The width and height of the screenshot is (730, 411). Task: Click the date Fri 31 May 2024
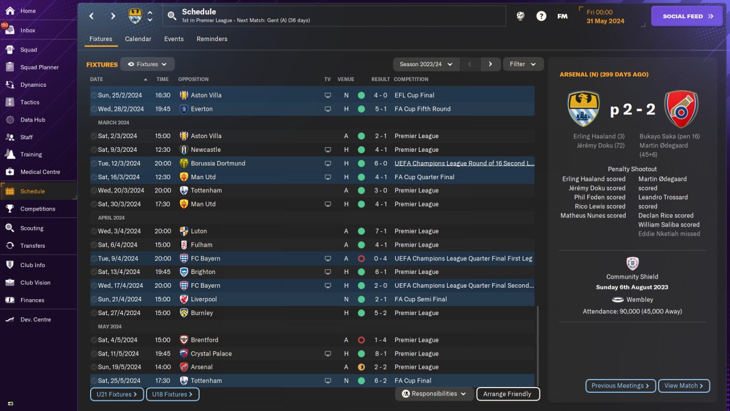click(606, 17)
